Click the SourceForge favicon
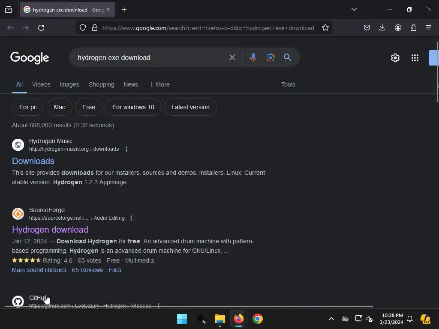Screen dimensions: 439x329 18,214
